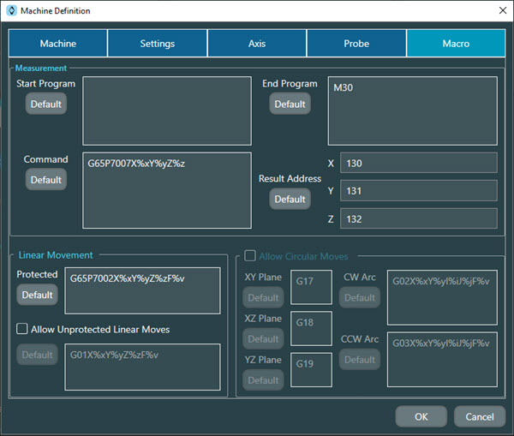Viewport: 514px width, 436px height.
Task: Click the End Program field containing M30
Action: click(412, 110)
